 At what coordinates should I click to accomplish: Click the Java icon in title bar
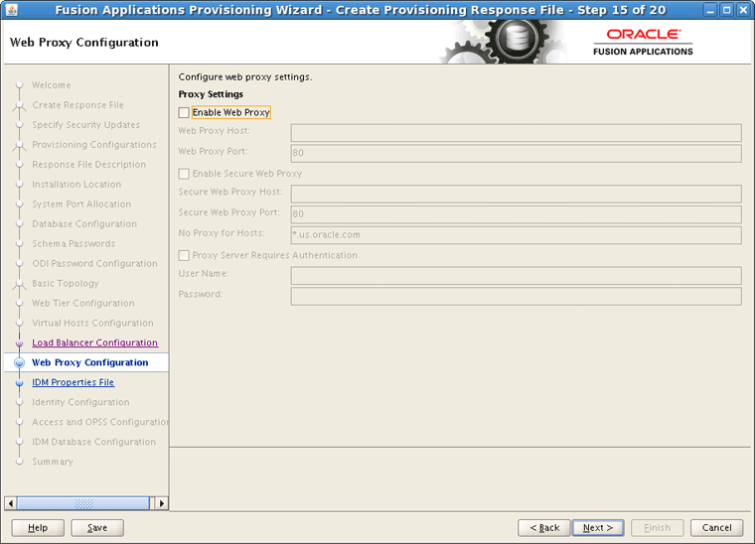(x=12, y=9)
